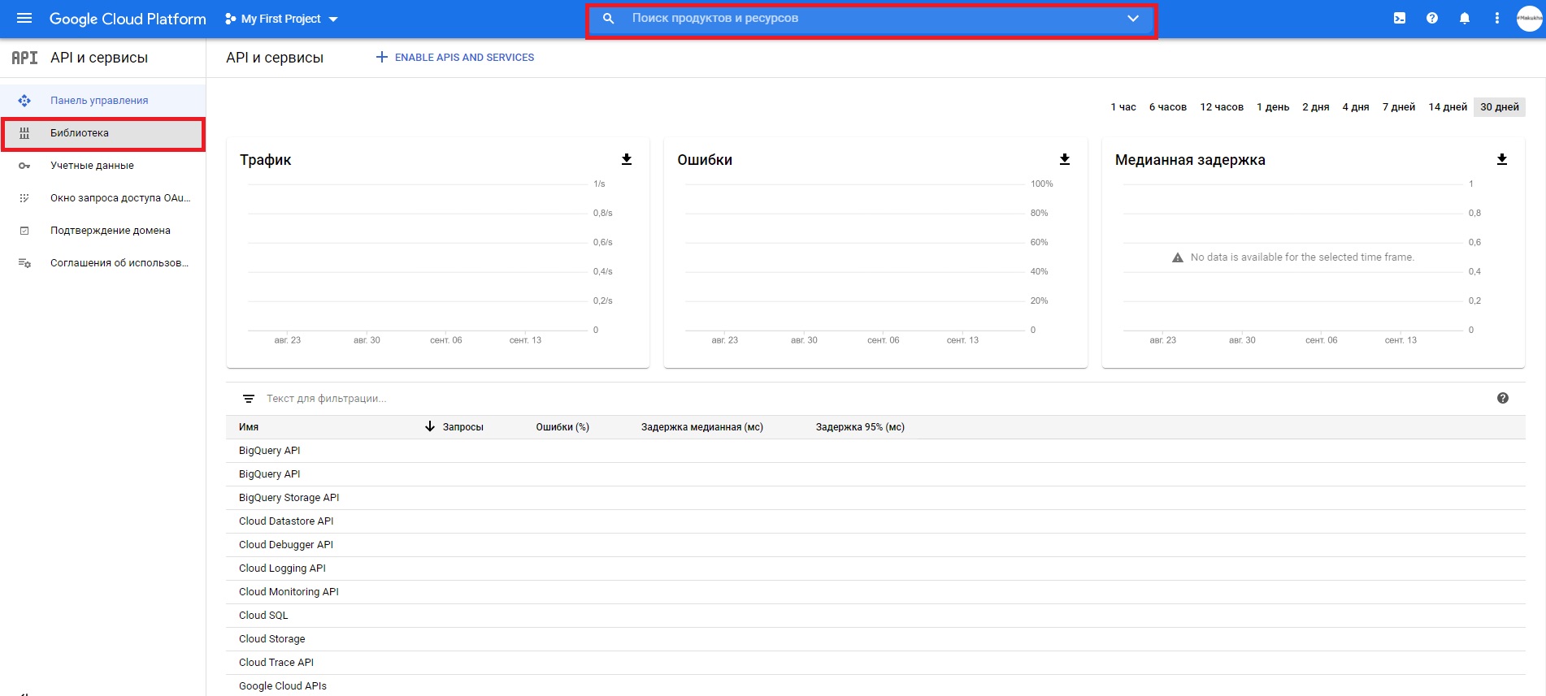
Task: Select the 6 часов time range
Action: (x=1168, y=107)
